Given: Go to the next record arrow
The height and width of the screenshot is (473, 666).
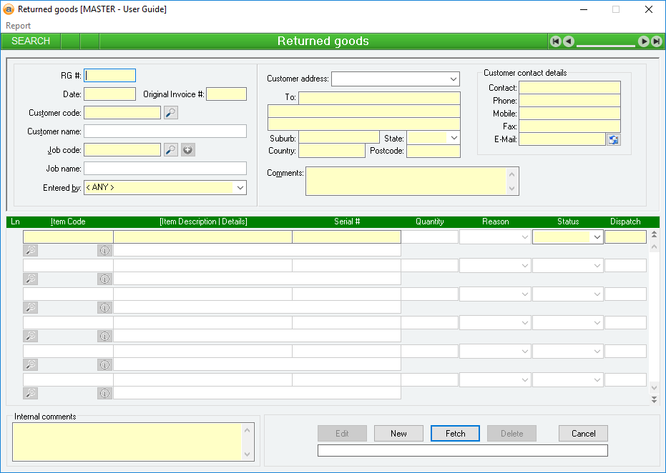Looking at the screenshot, I should pos(644,41).
